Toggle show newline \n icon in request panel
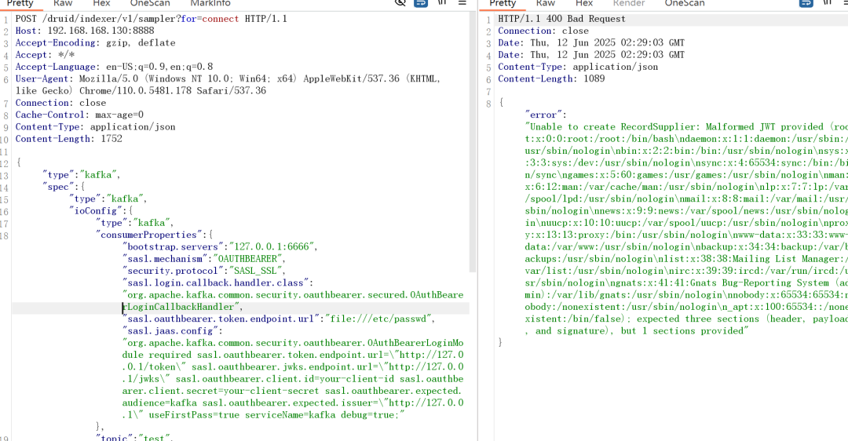848x441 pixels. [442, 2]
